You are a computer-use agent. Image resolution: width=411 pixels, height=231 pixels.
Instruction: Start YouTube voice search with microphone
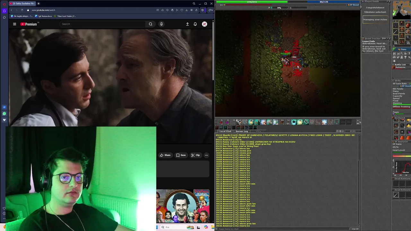pyautogui.click(x=162, y=24)
